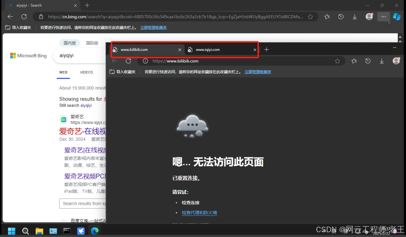Viewport: 406px width, 237px height.
Task: Click the About 19,900,000 results text
Action: [x=82, y=88]
